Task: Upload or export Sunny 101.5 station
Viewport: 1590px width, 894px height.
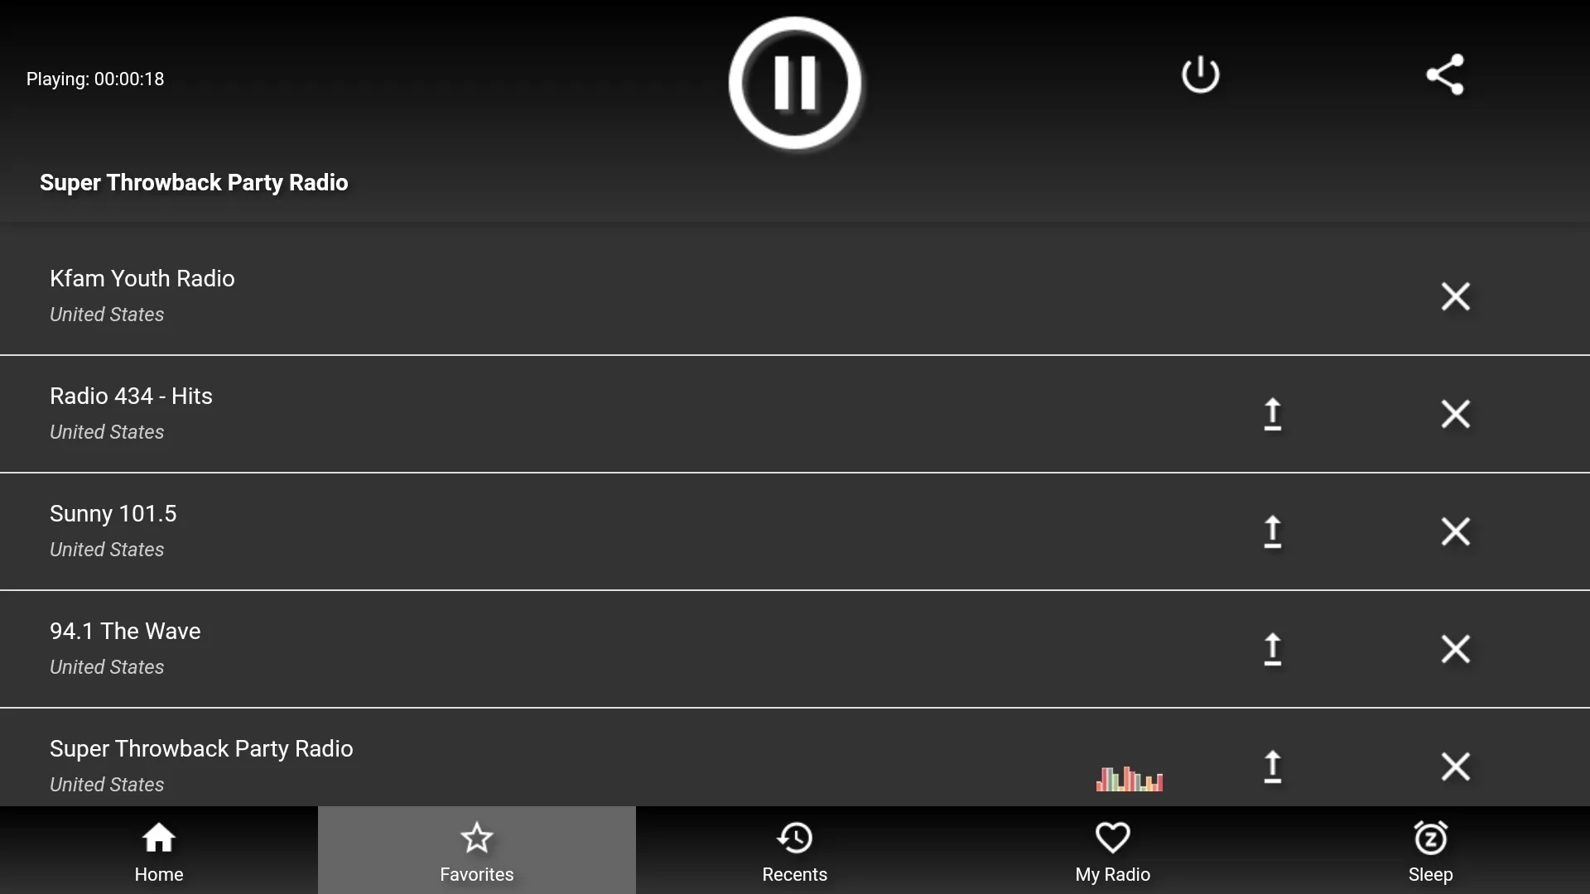Action: click(x=1272, y=531)
